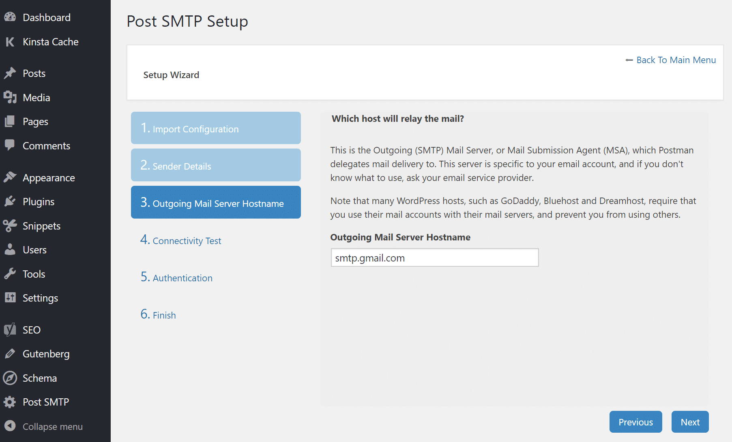Click the Schema compass icon
Screen dimensions: 732x442
10,378
